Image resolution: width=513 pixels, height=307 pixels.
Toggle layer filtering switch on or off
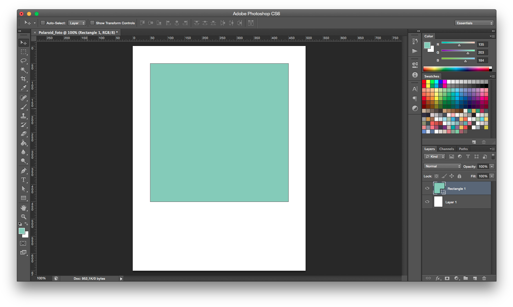(493, 156)
